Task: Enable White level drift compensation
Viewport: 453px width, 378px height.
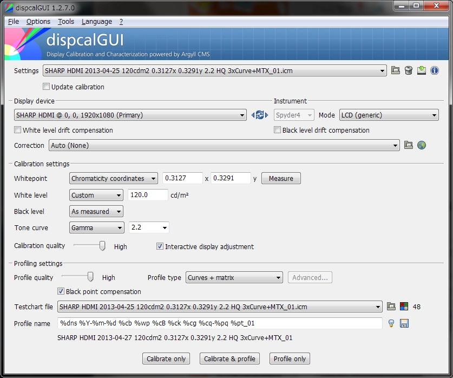Action: [18, 130]
